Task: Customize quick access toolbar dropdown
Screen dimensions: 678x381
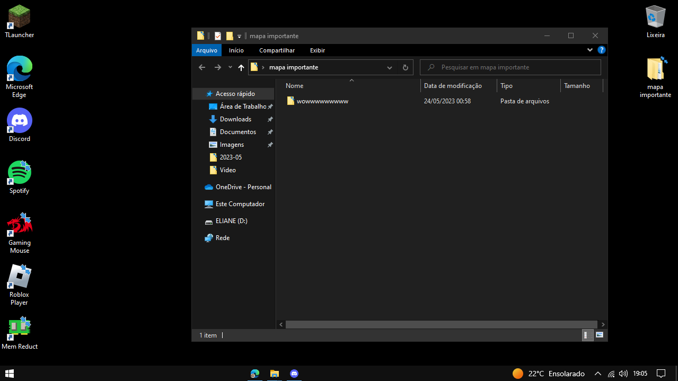Action: click(239, 36)
